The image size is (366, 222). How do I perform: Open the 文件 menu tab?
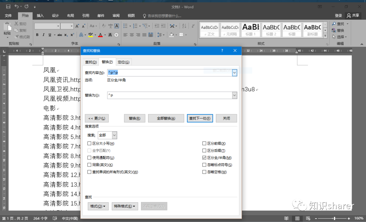[8, 16]
